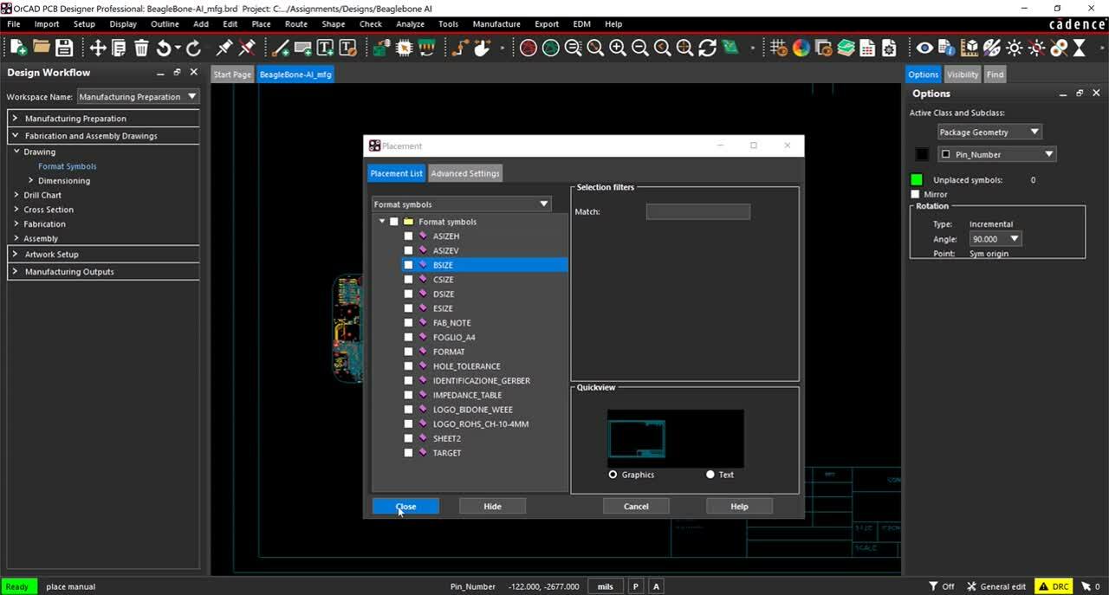Viewport: 1109px width, 595px height.
Task: Switch to the Advanced Settings tab
Action: 465,173
